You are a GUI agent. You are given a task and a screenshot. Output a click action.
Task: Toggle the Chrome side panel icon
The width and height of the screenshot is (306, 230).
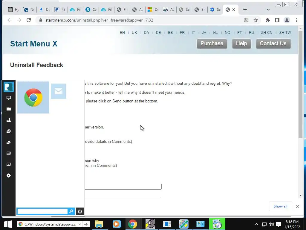(277, 20)
